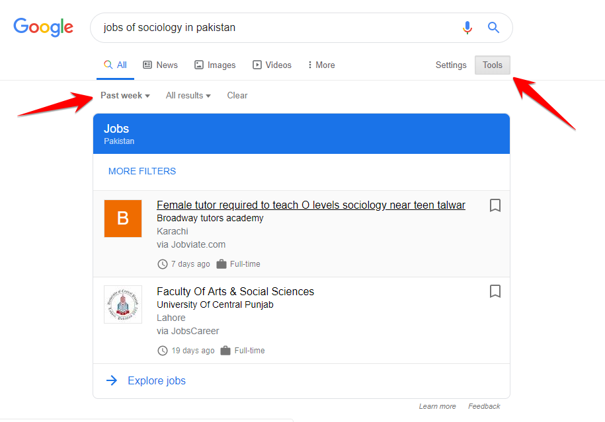The width and height of the screenshot is (605, 422).
Task: Save the Faculty Of Arts job
Action: [495, 291]
